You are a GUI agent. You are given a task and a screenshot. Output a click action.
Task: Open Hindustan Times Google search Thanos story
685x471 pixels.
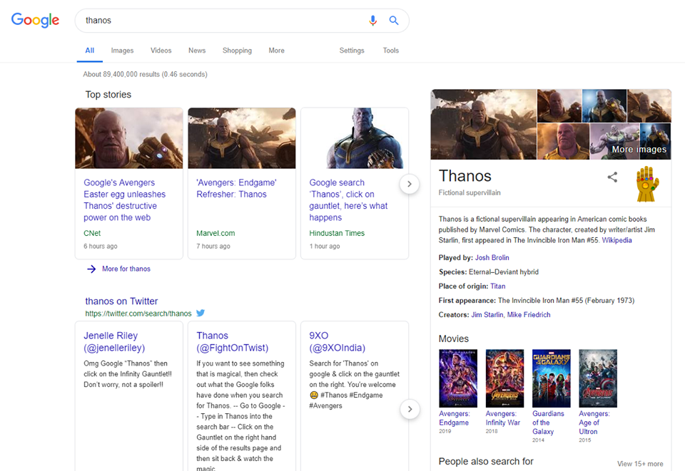click(x=348, y=200)
